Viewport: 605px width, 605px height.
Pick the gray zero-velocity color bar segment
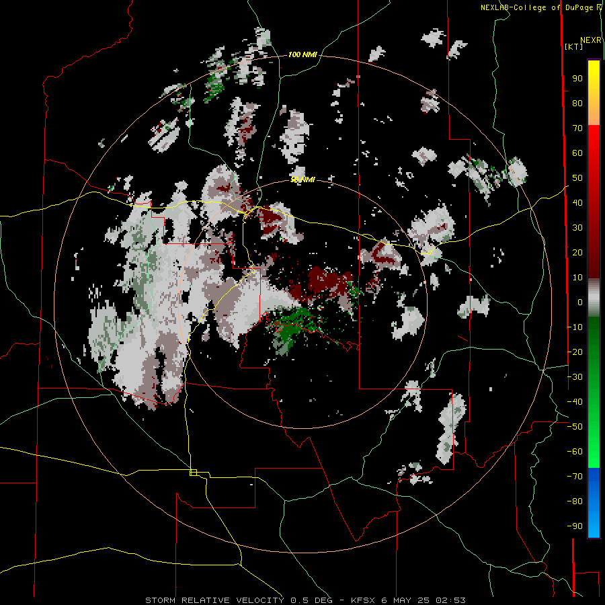[594, 297]
